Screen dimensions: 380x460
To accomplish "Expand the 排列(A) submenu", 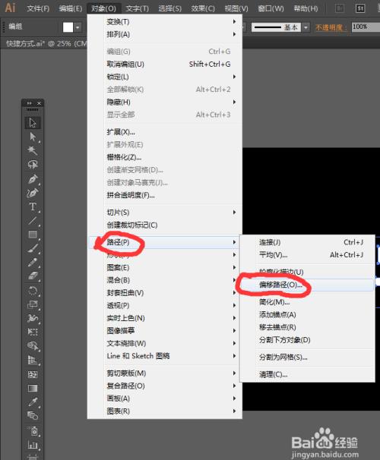I will point(165,34).
